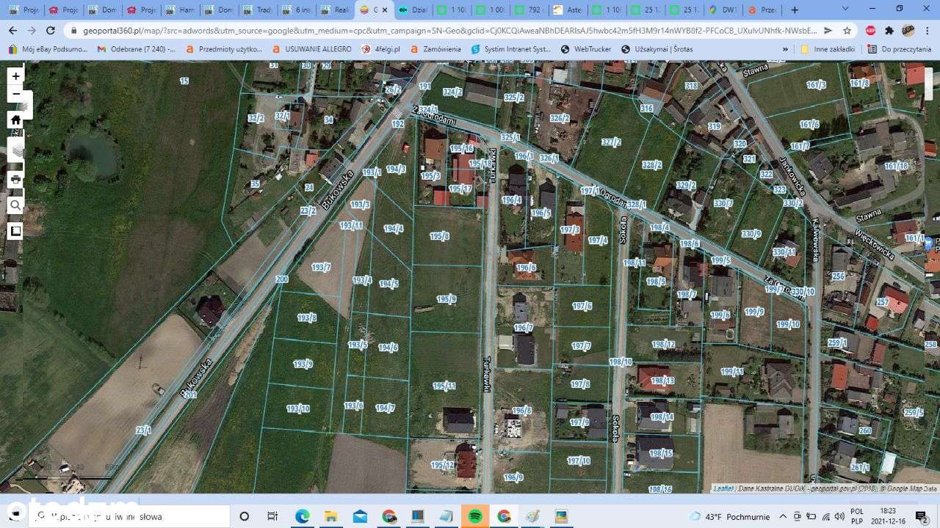
Task: Open Windows Task View
Action: coord(272,516)
